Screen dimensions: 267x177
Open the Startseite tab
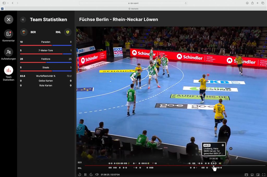133,9
